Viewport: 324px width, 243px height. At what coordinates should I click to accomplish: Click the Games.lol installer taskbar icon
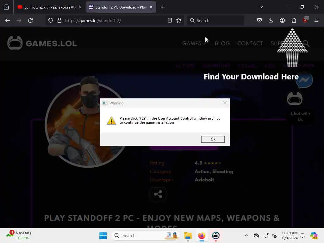pos(216,235)
